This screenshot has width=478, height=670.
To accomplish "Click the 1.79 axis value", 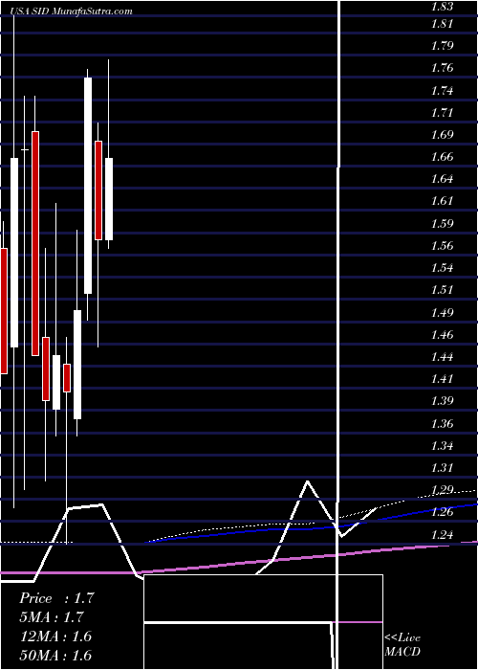I will (x=443, y=46).
